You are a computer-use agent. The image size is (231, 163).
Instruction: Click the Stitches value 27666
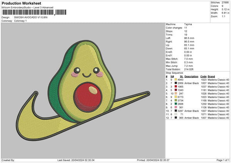225,3
